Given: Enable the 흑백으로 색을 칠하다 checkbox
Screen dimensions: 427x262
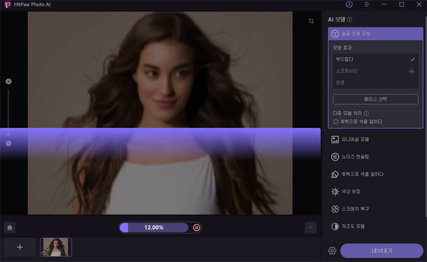Looking at the screenshot, I should tap(336, 122).
